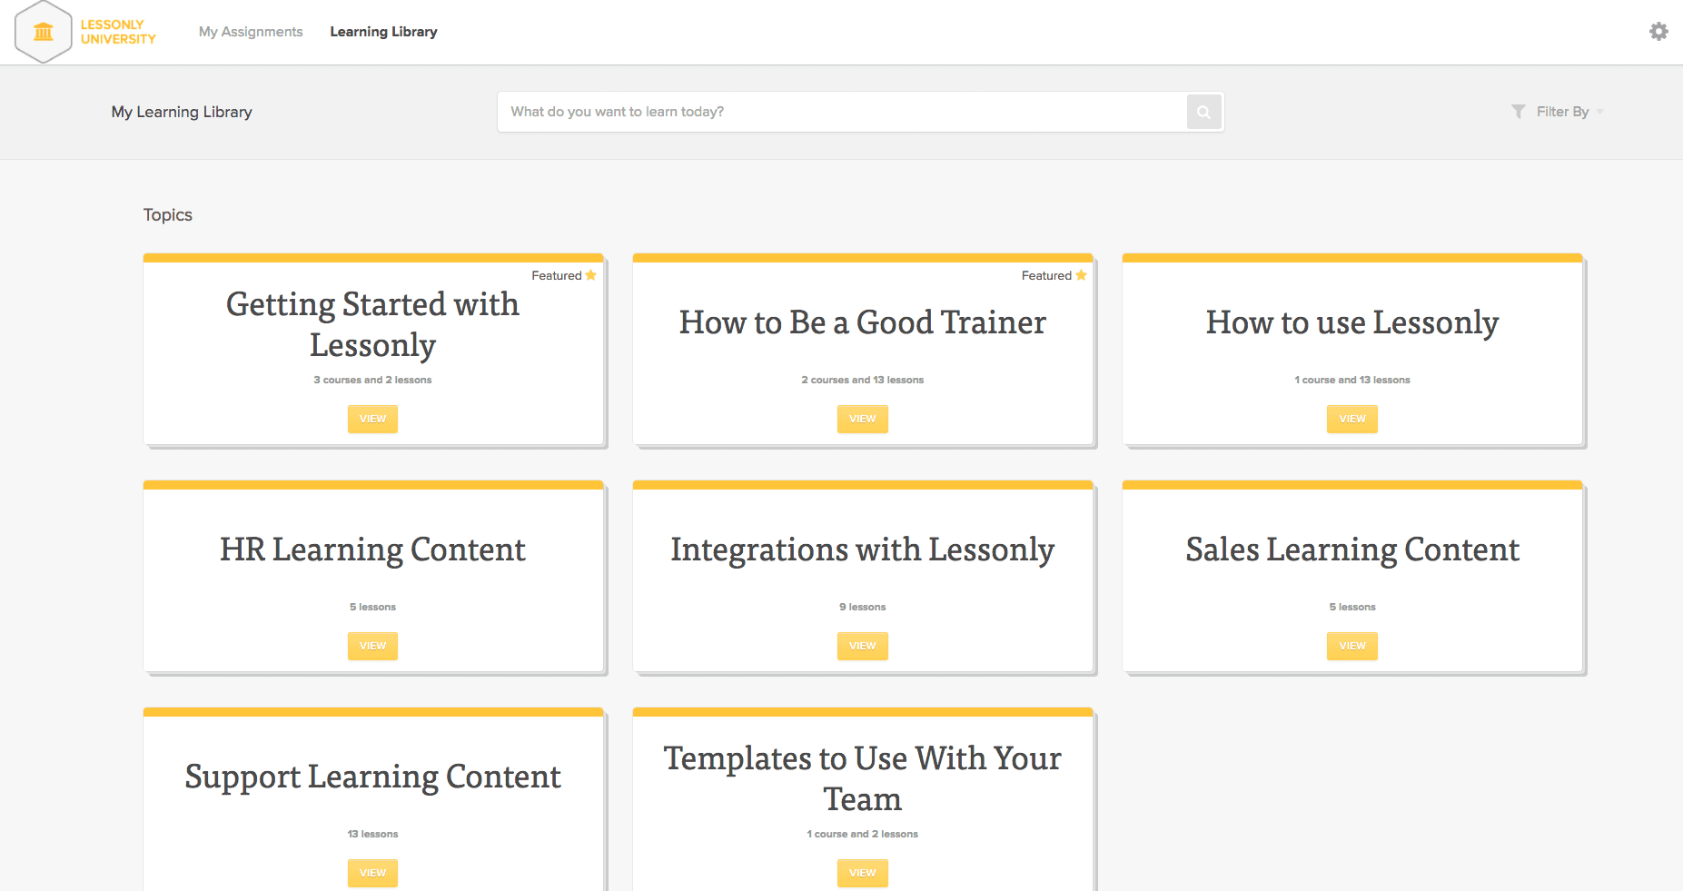The image size is (1683, 891).
Task: View HR Learning Content topic
Action: [x=372, y=646]
